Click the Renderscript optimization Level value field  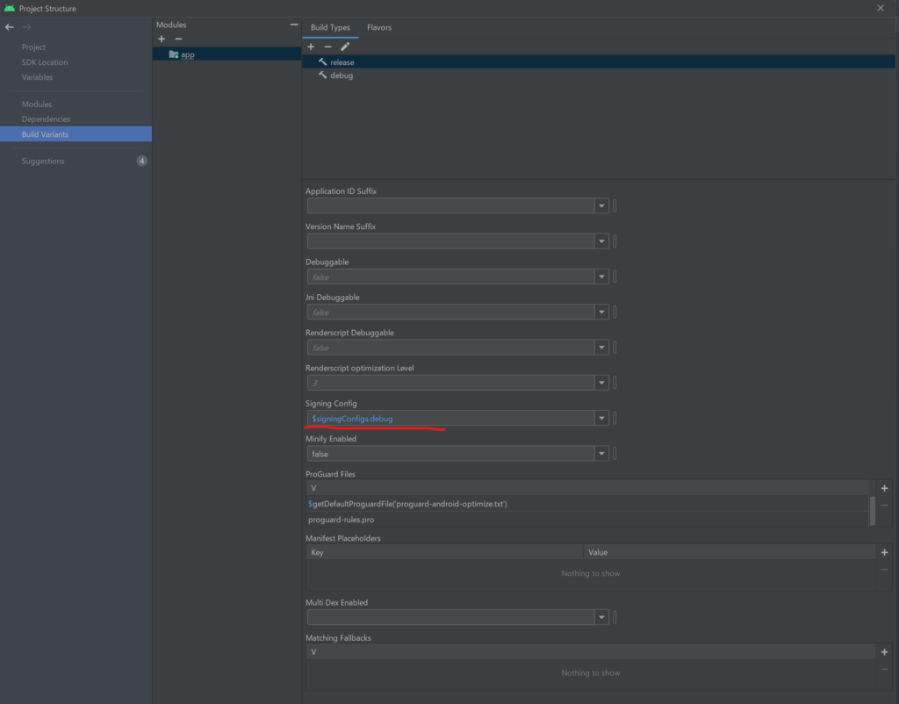(451, 383)
